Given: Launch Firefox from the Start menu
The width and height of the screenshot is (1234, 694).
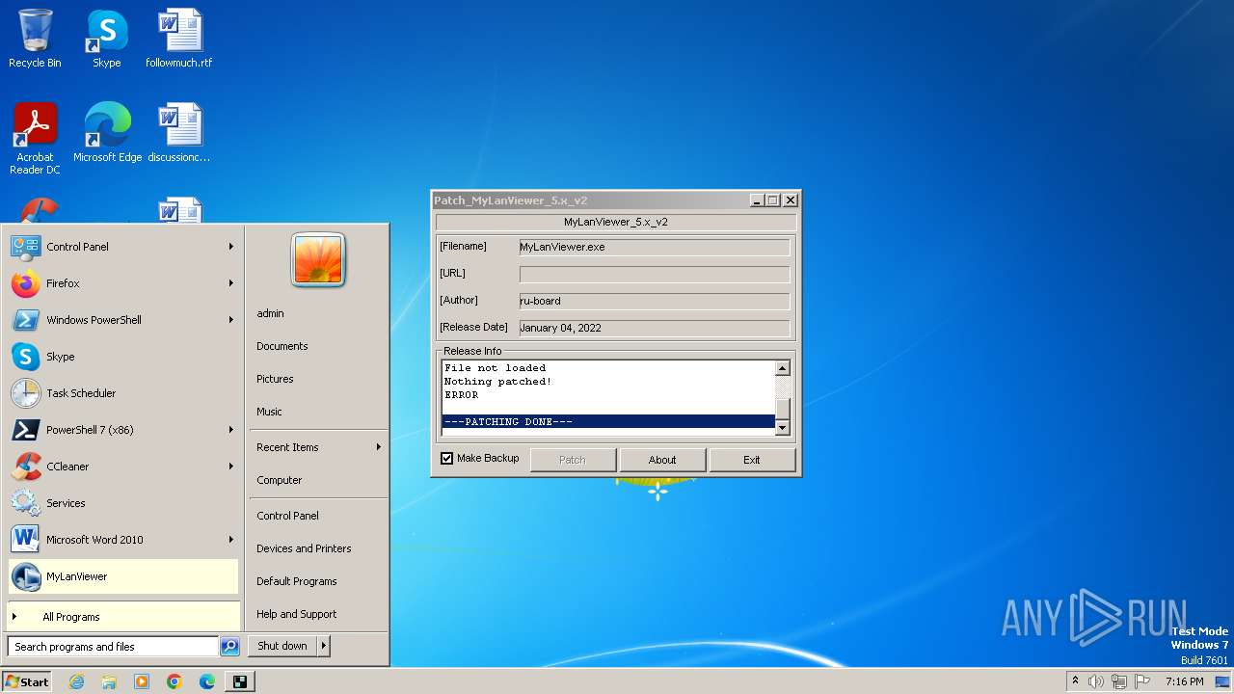Looking at the screenshot, I should (123, 283).
